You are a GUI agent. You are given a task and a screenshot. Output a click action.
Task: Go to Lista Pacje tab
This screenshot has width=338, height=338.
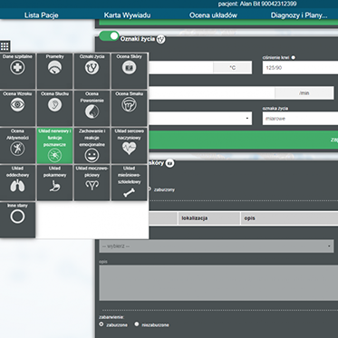[x=42, y=15]
